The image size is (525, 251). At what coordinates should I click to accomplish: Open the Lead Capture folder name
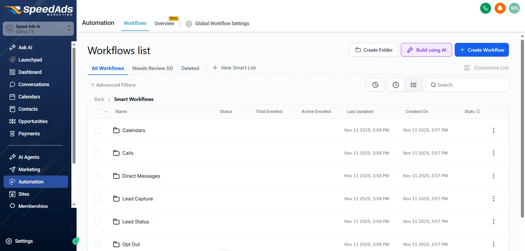(x=138, y=199)
